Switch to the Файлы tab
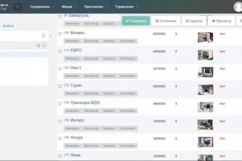The image size is (242, 161). pos(8,26)
